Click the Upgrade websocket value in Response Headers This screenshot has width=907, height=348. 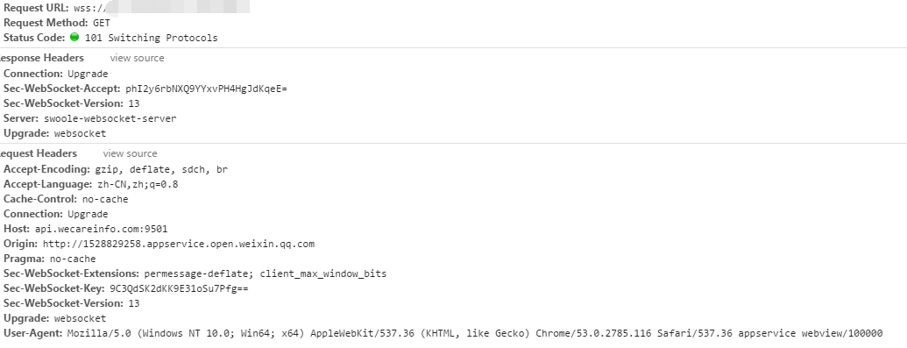81,134
